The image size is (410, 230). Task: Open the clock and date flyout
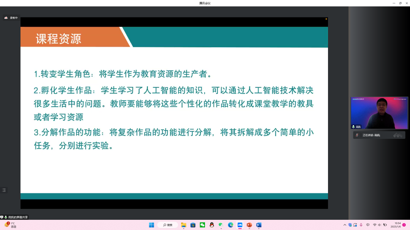pos(395,225)
